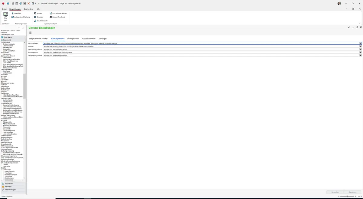Open the Verwendungszweck dropdown
Image resolution: width=363 pixels, height=199 pixels.
(361, 55)
